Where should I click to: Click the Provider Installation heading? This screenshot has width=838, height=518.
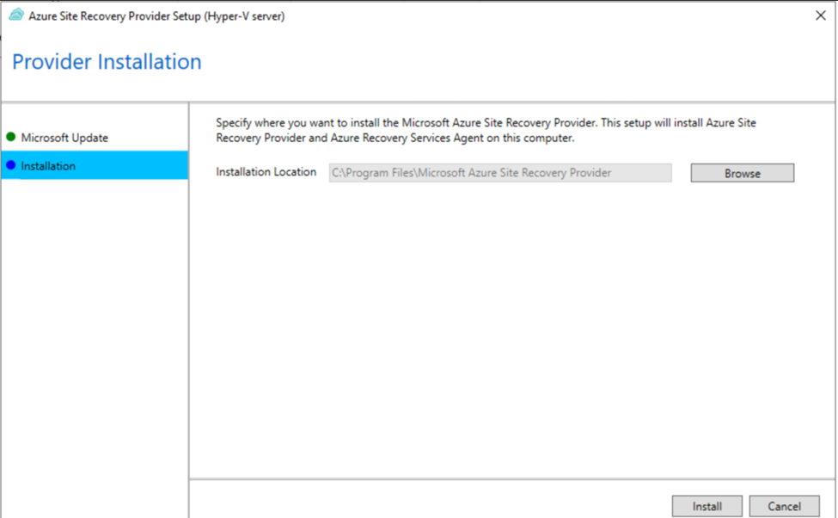tap(107, 62)
